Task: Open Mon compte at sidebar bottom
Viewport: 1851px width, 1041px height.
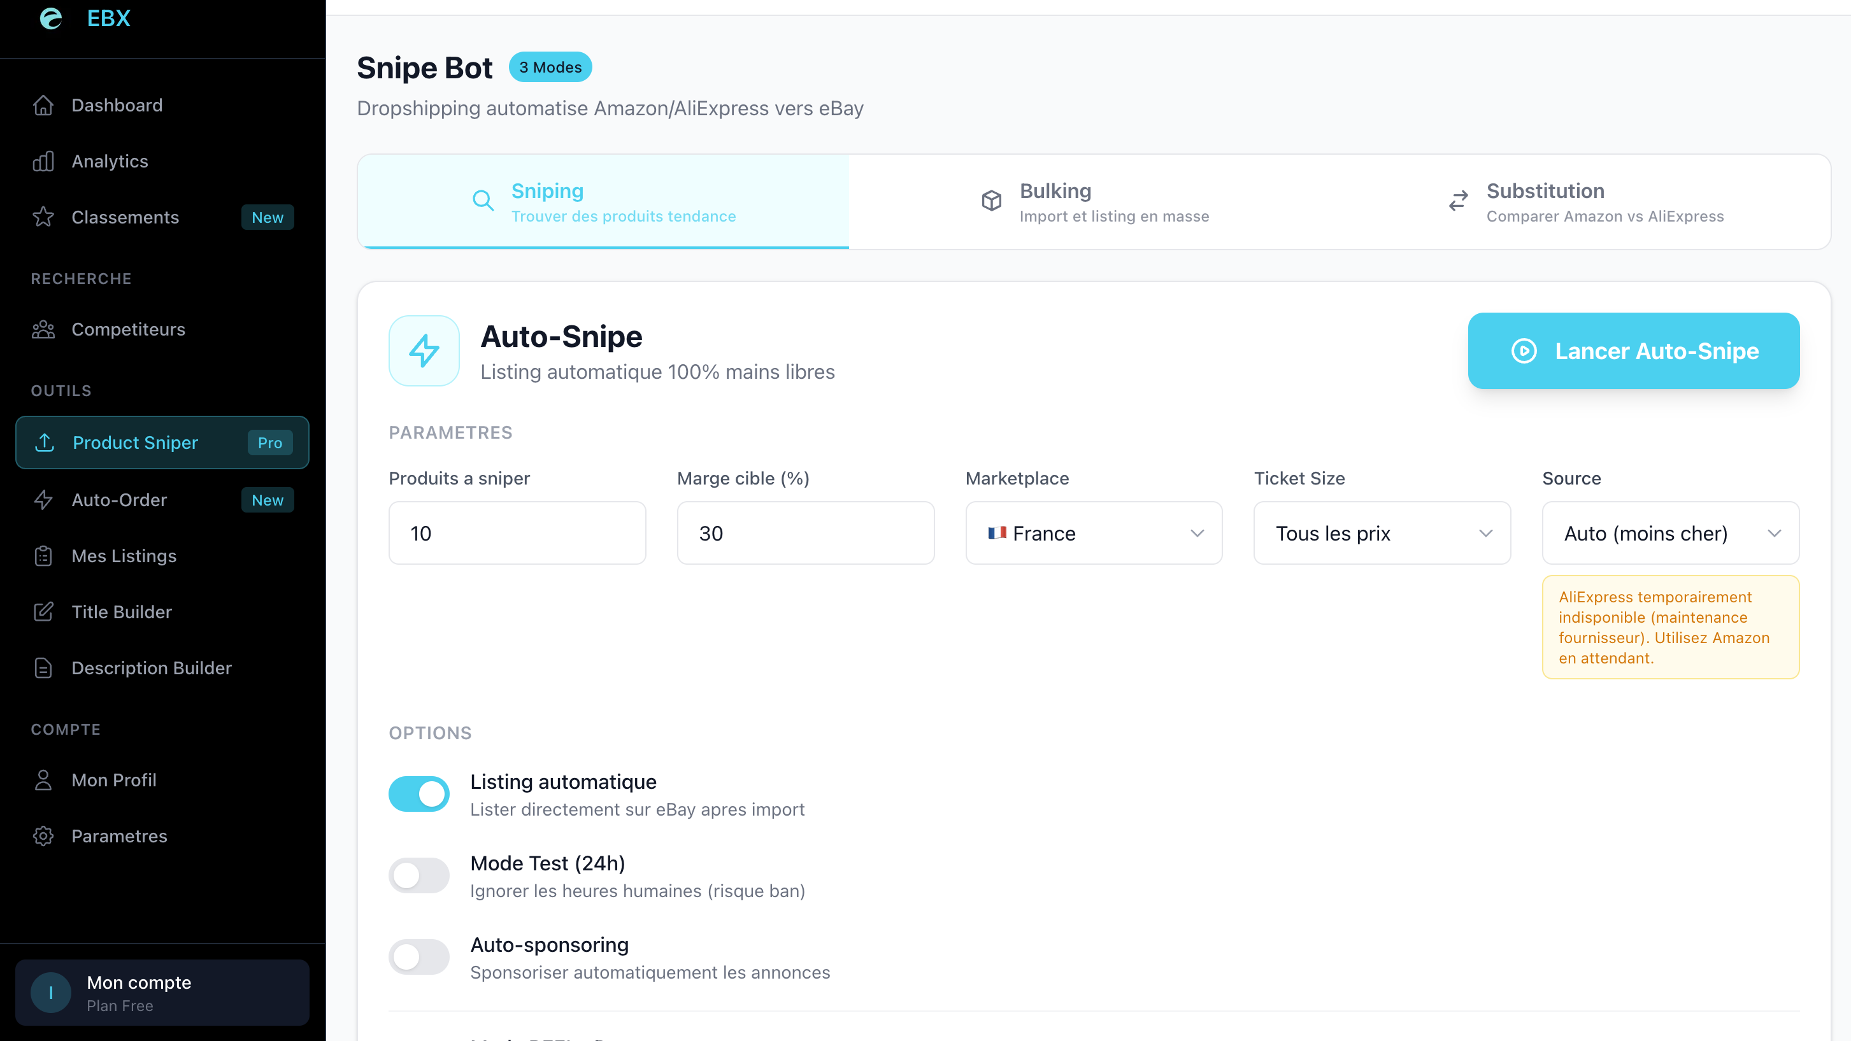Action: 162,992
